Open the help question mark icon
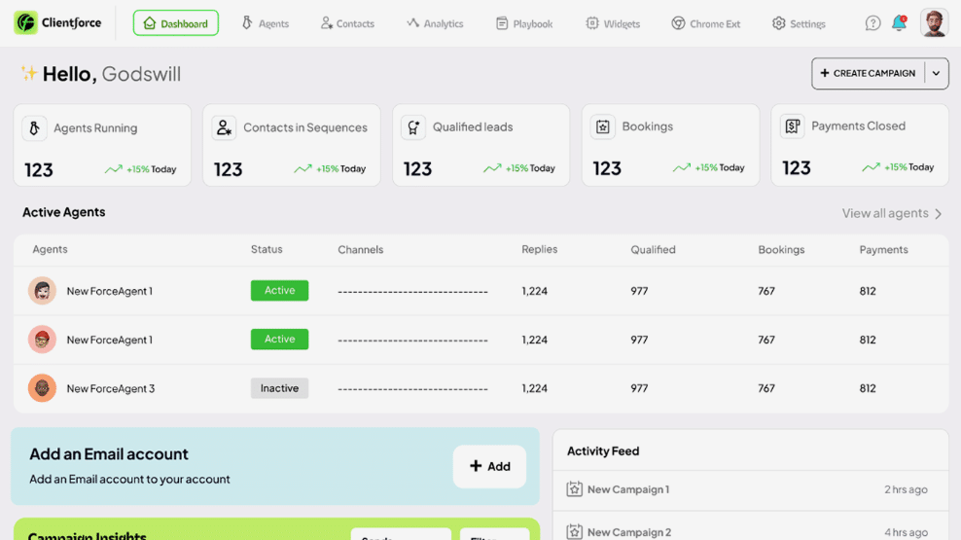Viewport: 961px width, 540px height. point(872,23)
